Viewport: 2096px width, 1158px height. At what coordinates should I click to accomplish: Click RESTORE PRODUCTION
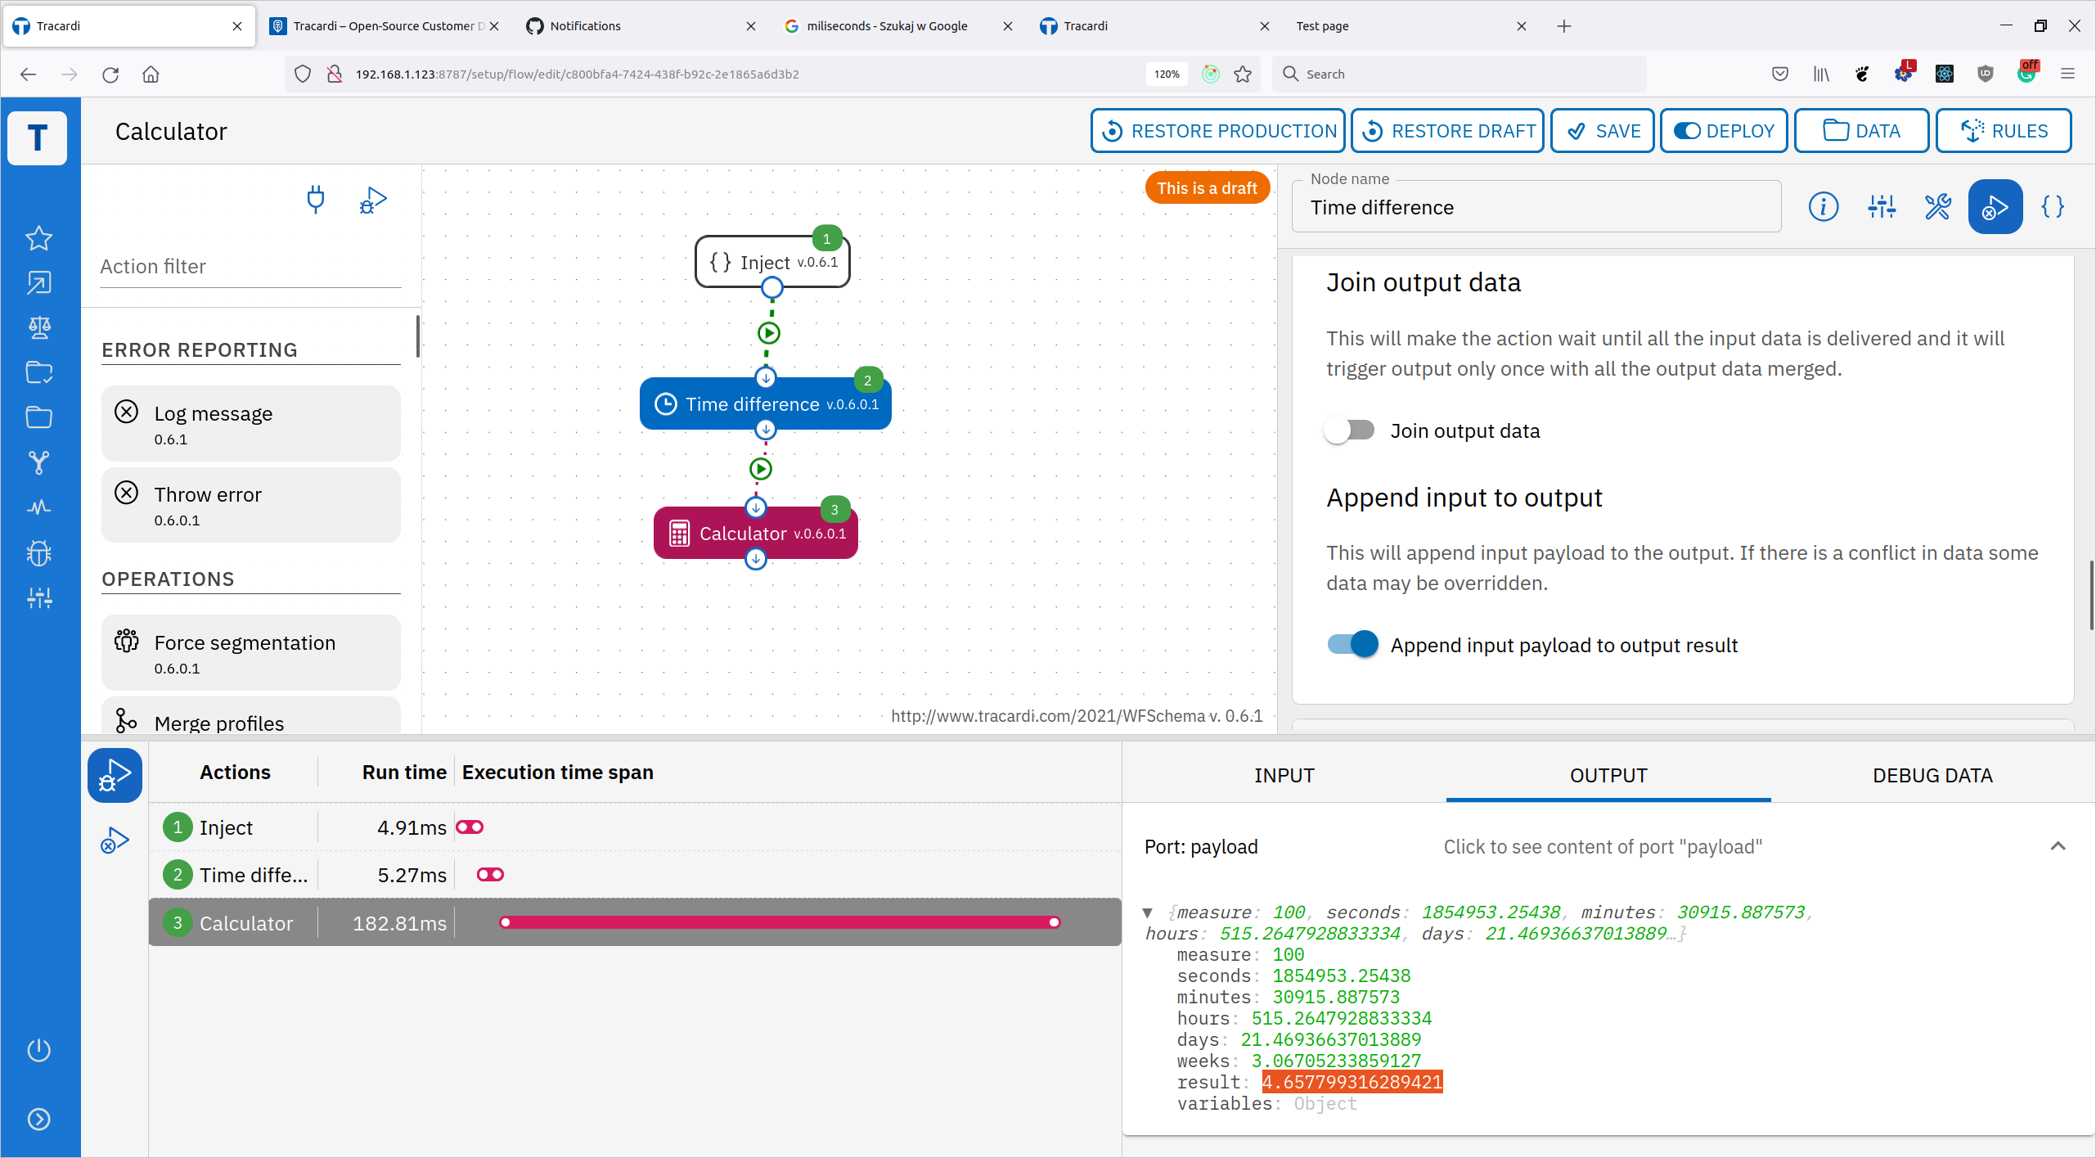point(1217,130)
